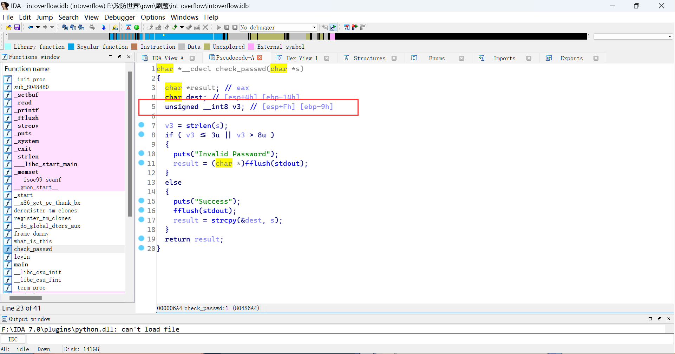675x354 pixels.
Task: Select _system in the function list
Action: coord(26,141)
